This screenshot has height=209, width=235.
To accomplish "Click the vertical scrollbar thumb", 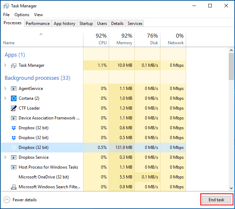I will pos(231,67).
